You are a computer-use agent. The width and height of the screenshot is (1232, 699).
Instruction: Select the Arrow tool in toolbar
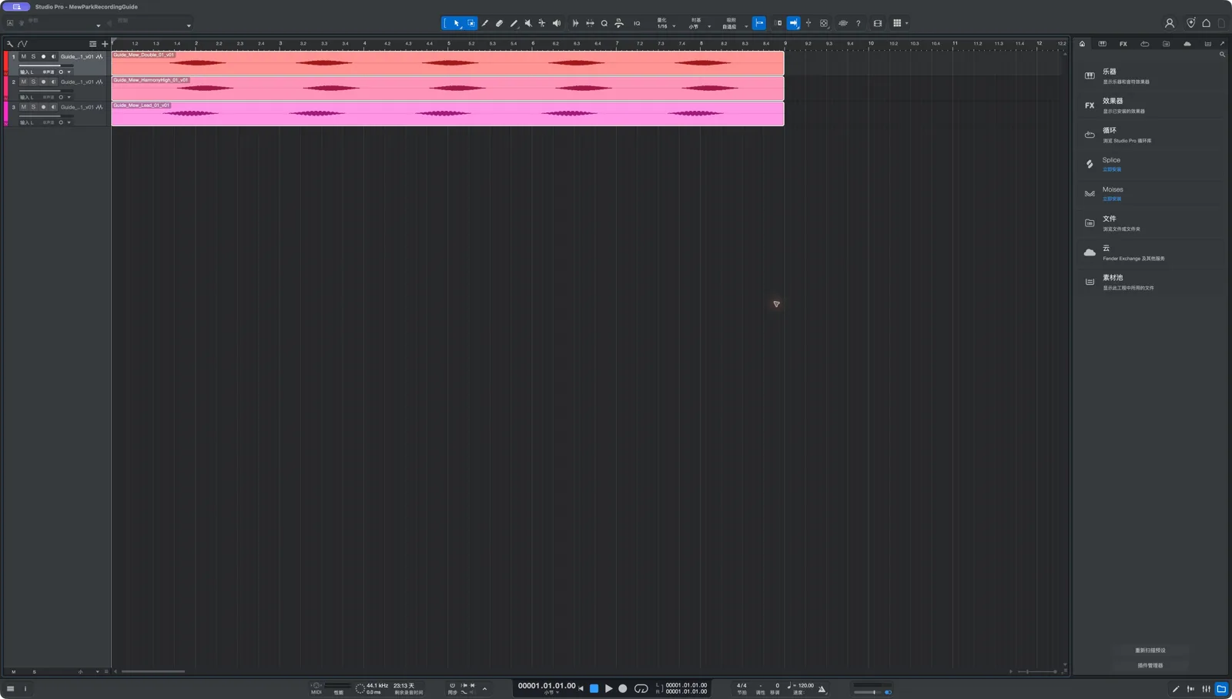pyautogui.click(x=457, y=23)
